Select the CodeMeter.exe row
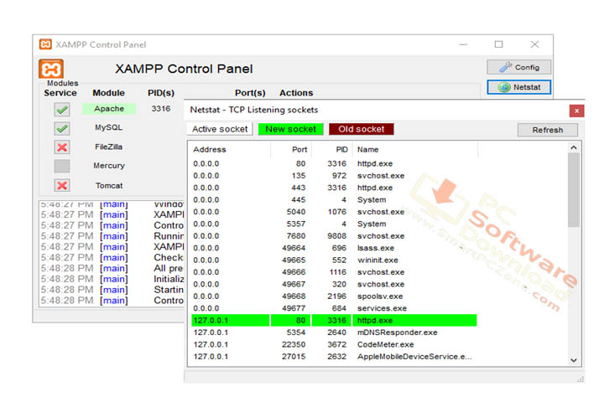 pos(334,344)
